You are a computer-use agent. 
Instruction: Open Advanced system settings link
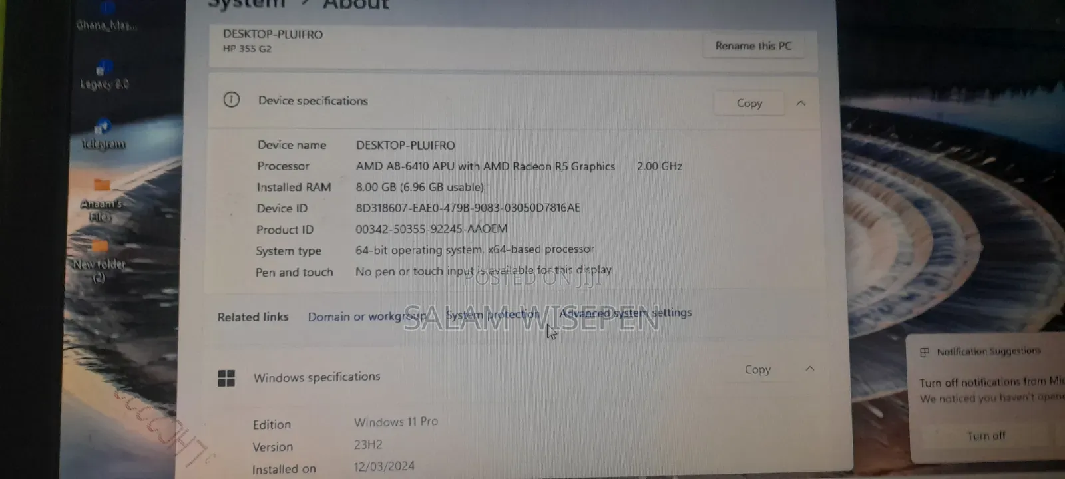[625, 313]
